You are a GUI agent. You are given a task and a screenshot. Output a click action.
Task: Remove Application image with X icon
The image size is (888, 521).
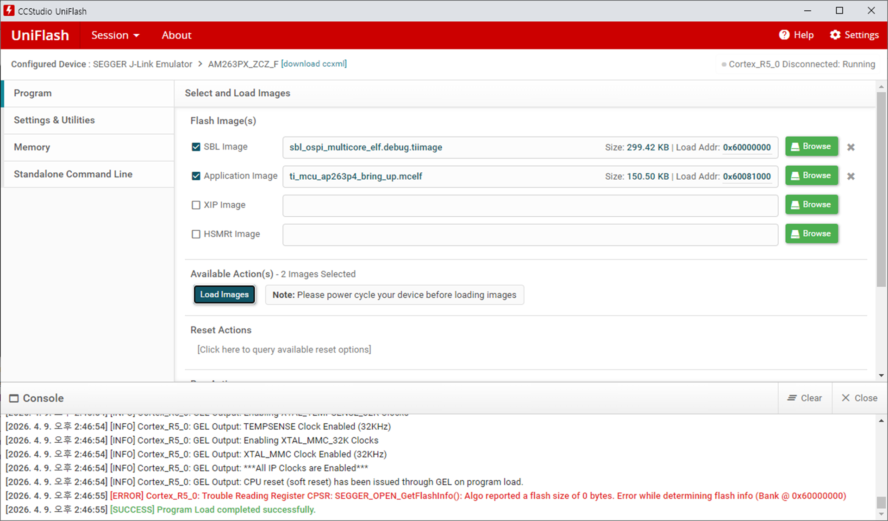click(x=851, y=176)
